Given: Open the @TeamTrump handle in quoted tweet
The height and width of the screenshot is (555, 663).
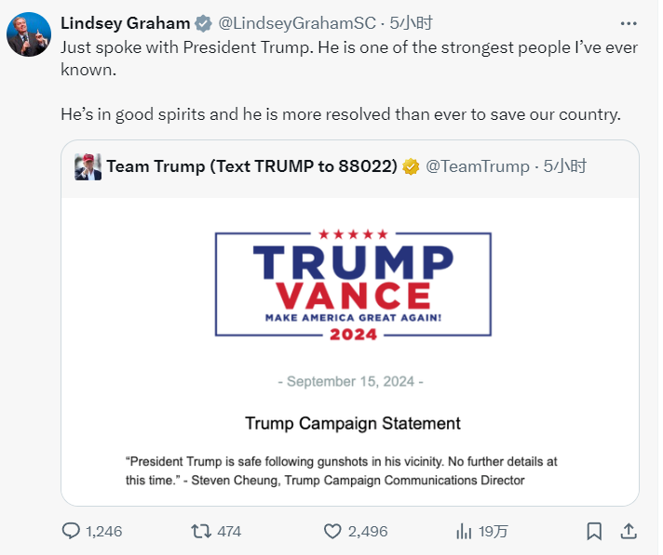Looking at the screenshot, I should [x=477, y=166].
